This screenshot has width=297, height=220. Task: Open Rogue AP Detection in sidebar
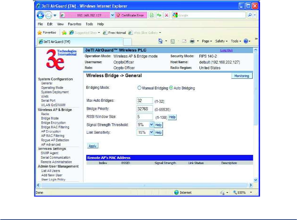[x=55, y=140]
